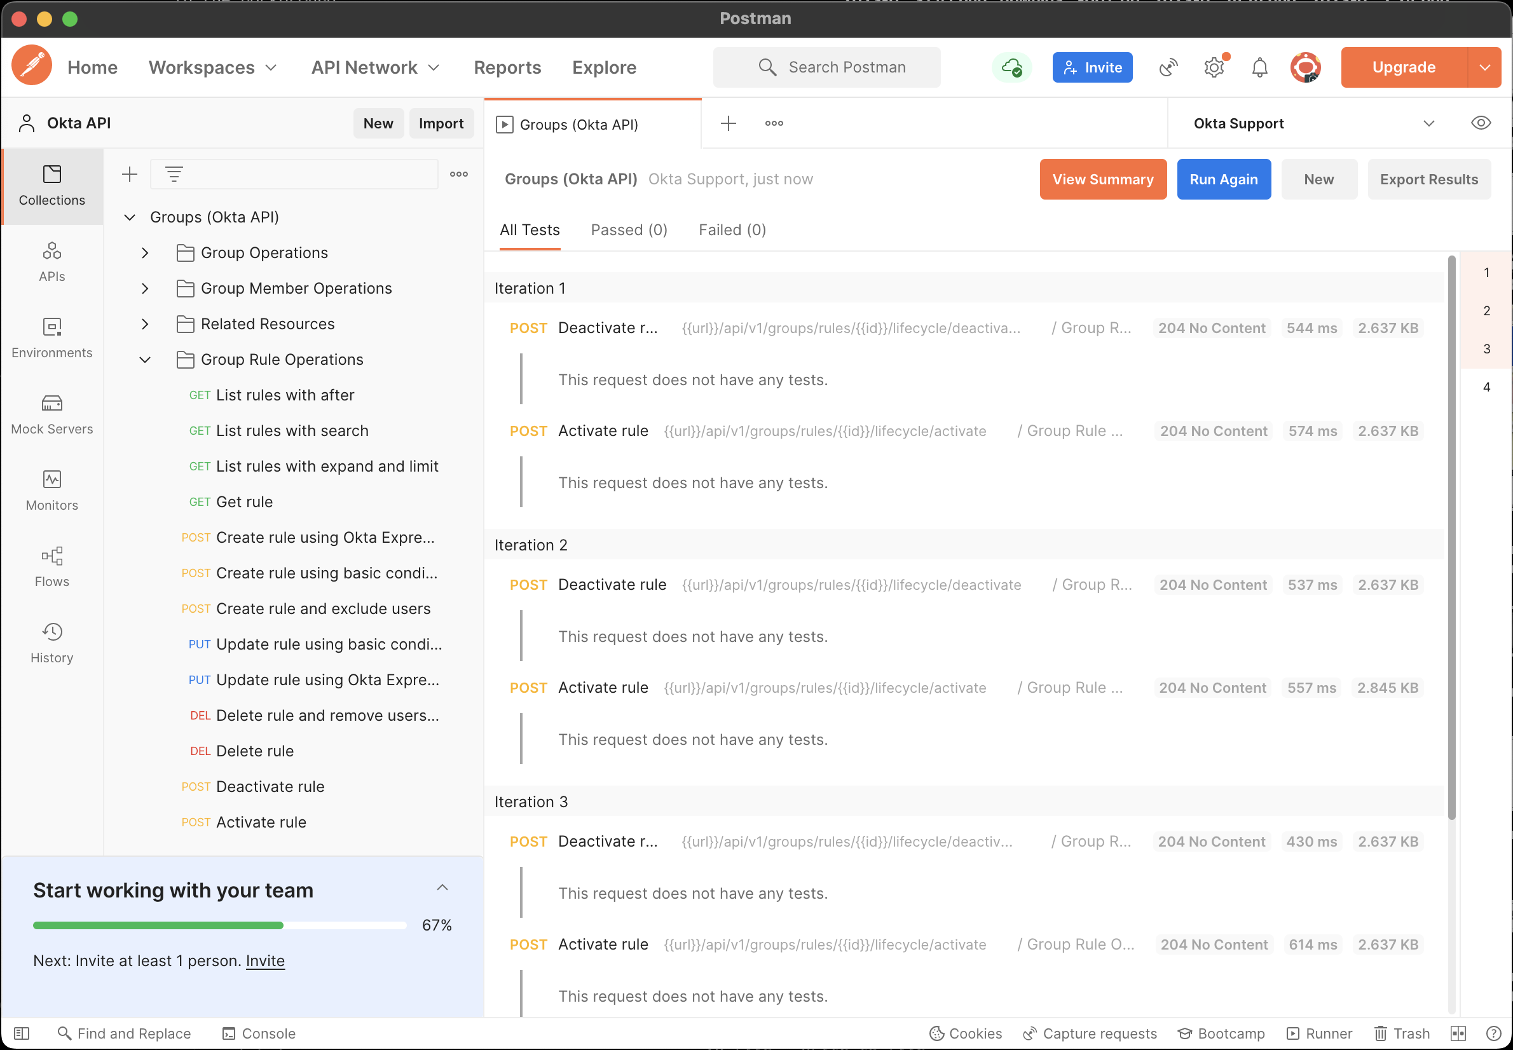Toggle the sidebar from the status bar
Screen dimensions: 1513x1050
(22, 1033)
